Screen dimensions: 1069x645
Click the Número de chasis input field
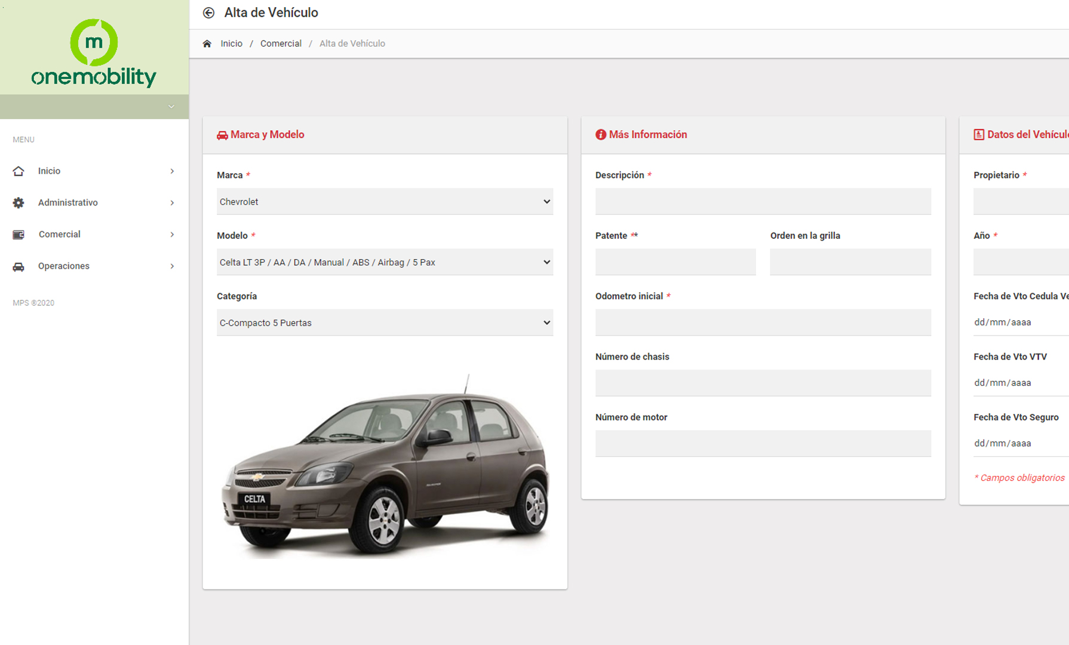click(x=763, y=383)
